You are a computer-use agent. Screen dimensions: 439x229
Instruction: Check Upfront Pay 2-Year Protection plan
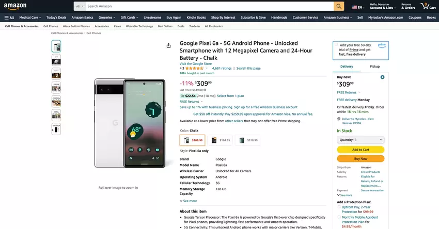(339, 207)
